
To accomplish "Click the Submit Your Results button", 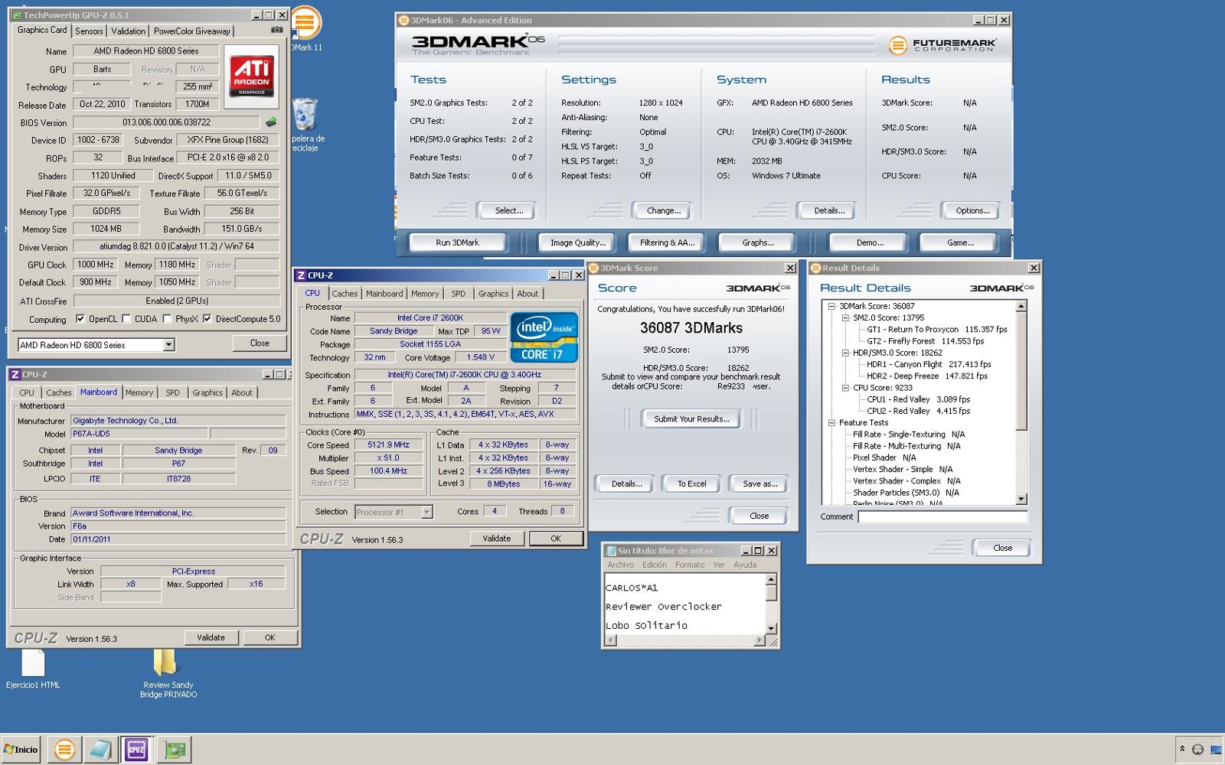I will 691,418.
